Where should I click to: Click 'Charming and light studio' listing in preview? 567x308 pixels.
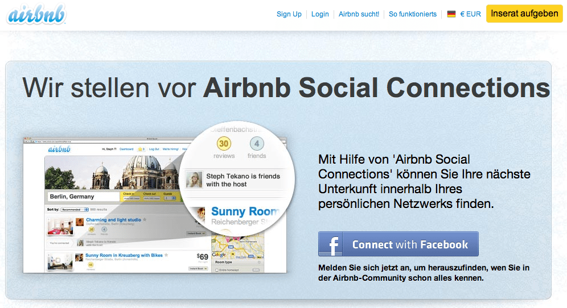113,219
